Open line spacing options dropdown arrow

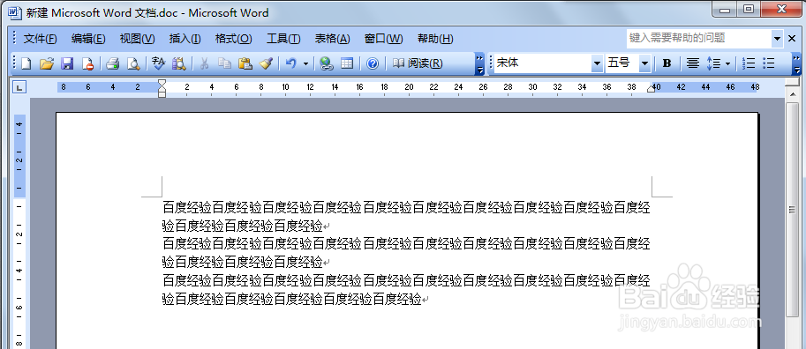coord(727,63)
